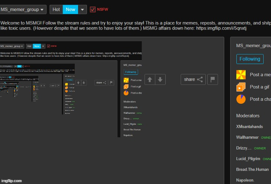Open moderator Napoleon. profile in right sidebar
Viewport: 271px width, 184px height.
click(245, 180)
